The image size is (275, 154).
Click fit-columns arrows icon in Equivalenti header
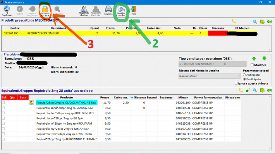(x=269, y=90)
